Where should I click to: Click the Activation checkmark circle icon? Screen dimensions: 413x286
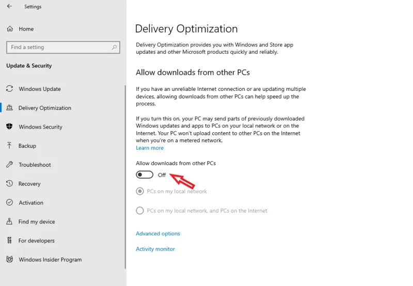point(9,202)
